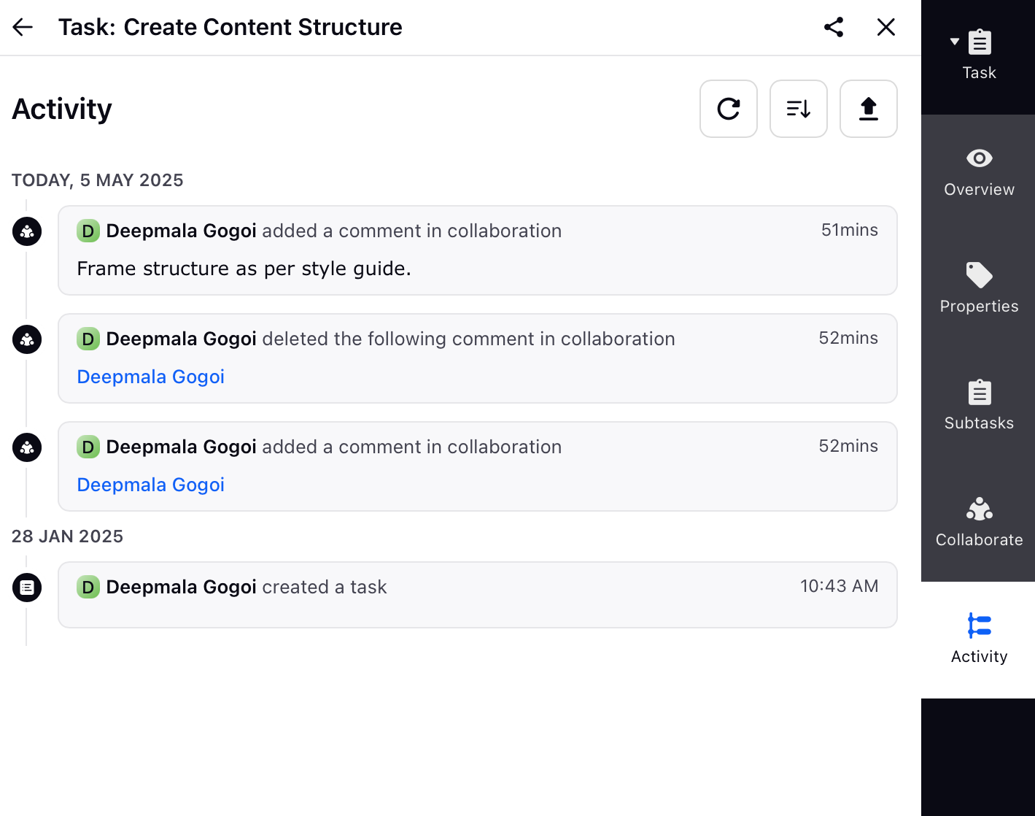The height and width of the screenshot is (816, 1035).
Task: Close the task panel with X
Action: coord(886,27)
